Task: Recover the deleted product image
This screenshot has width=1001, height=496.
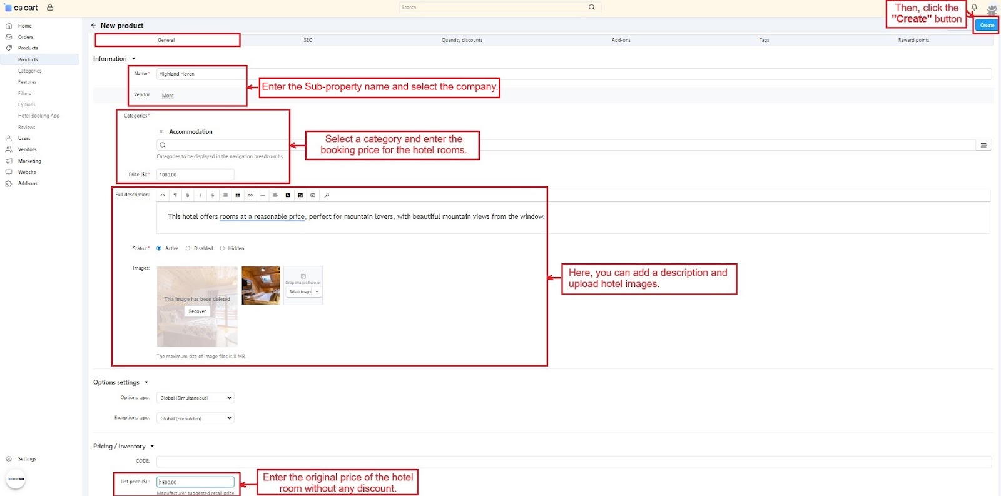Action: pyautogui.click(x=197, y=311)
